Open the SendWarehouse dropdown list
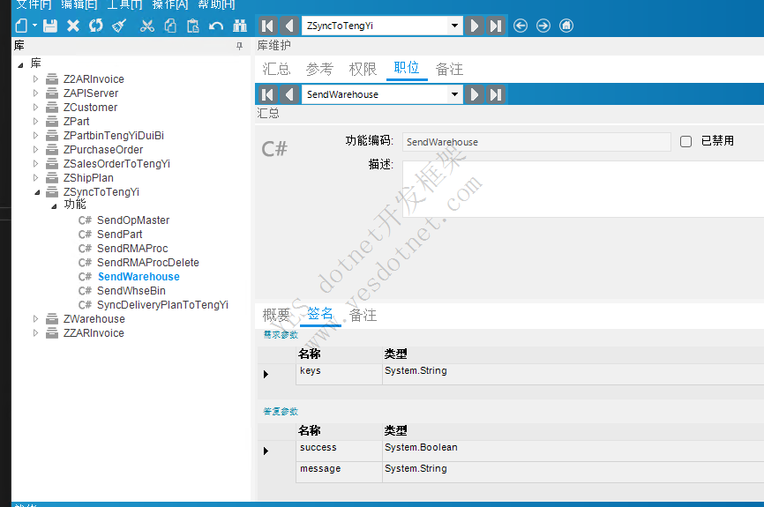The width and height of the screenshot is (764, 507). click(x=455, y=94)
